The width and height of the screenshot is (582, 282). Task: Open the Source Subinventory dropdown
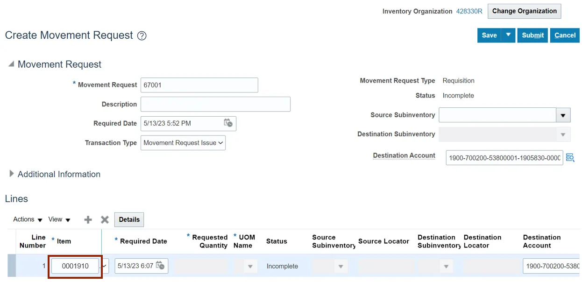pos(562,115)
